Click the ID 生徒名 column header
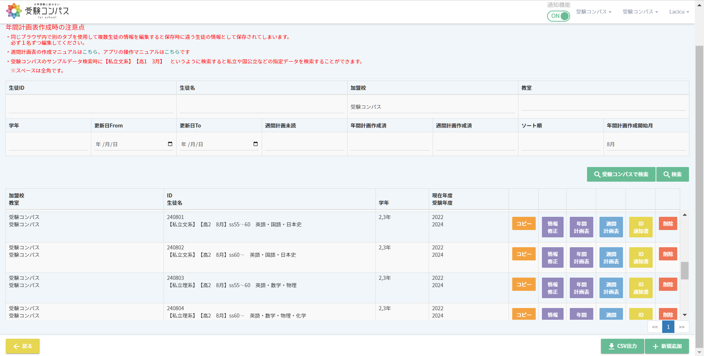The height and width of the screenshot is (356, 704). point(269,199)
